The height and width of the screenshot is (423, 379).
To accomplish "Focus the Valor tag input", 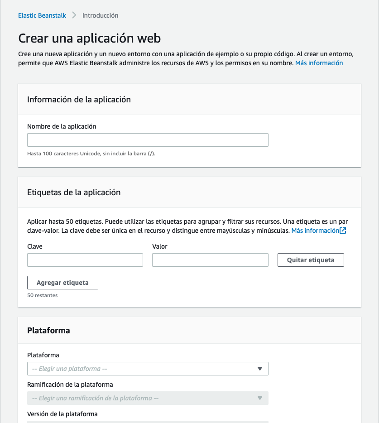I will [x=210, y=260].
